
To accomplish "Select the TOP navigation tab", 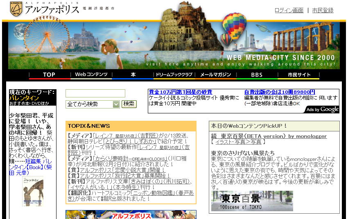I will click(x=49, y=75).
